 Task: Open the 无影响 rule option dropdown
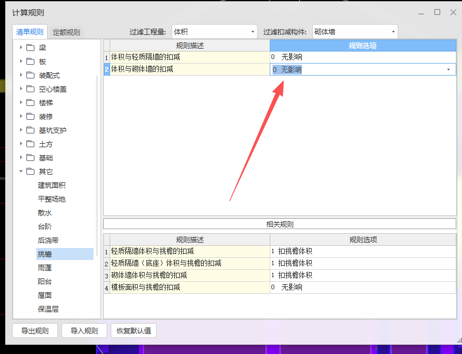(448, 68)
